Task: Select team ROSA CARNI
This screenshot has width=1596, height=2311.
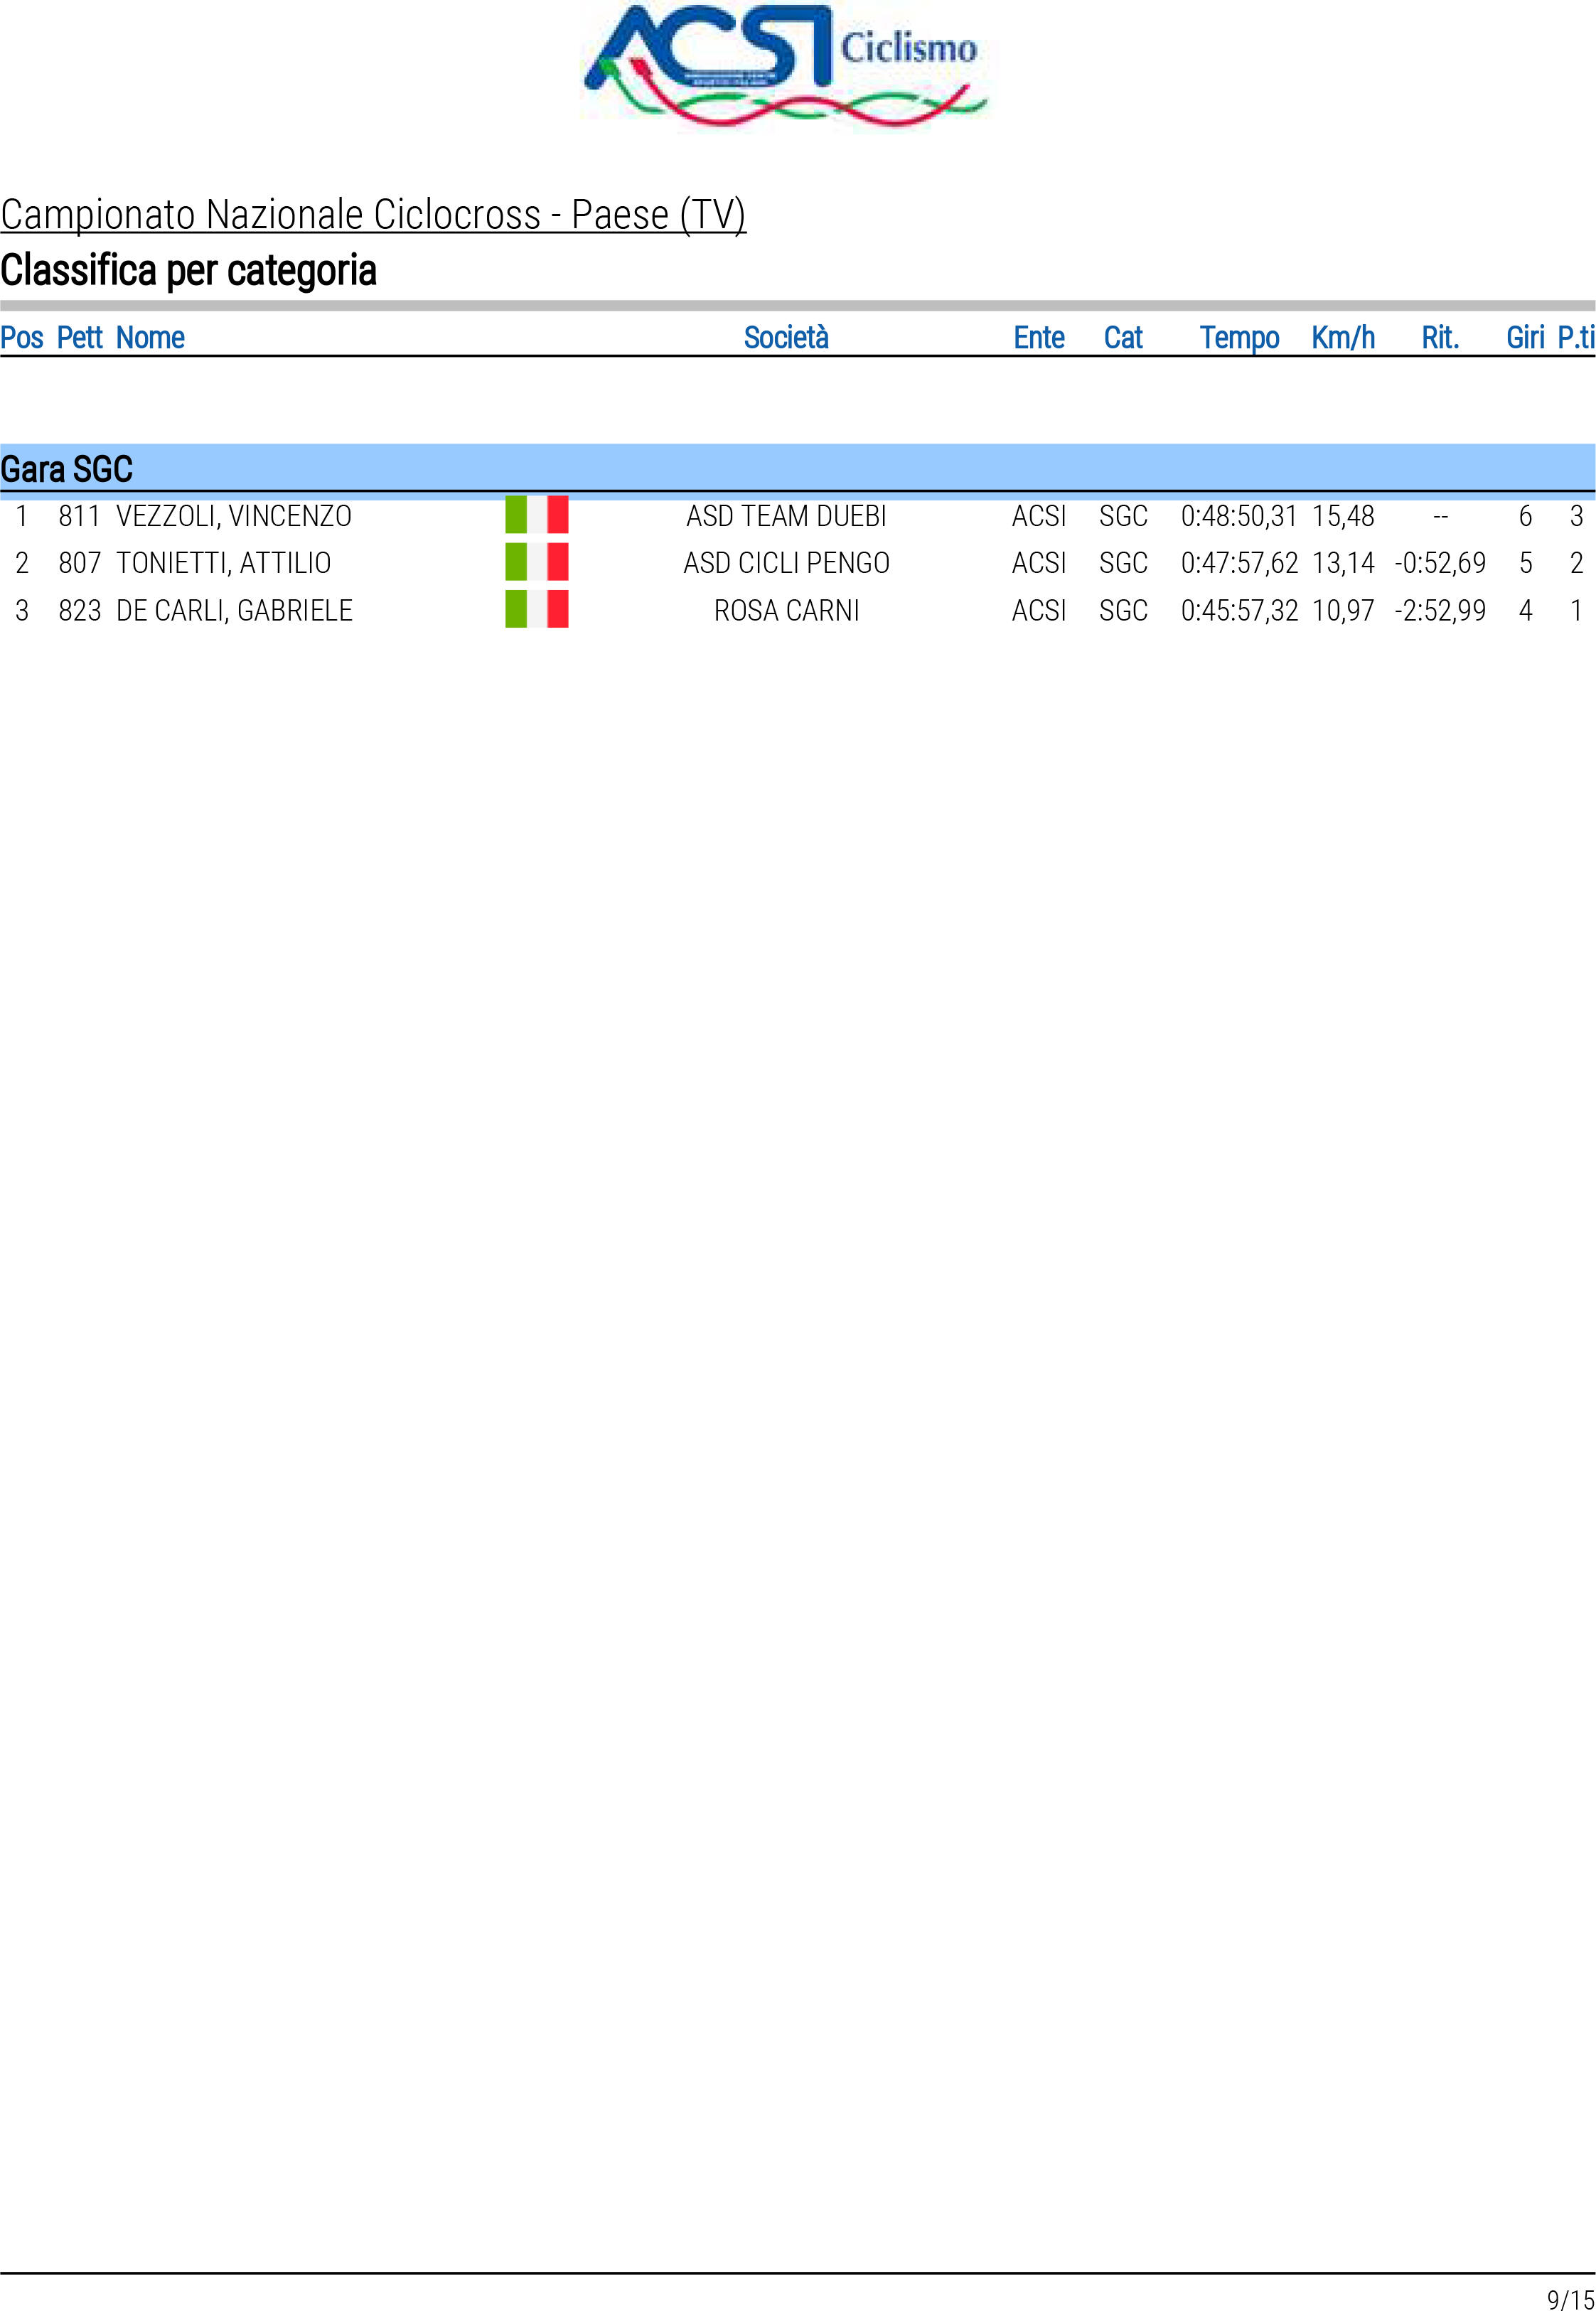Action: click(787, 611)
